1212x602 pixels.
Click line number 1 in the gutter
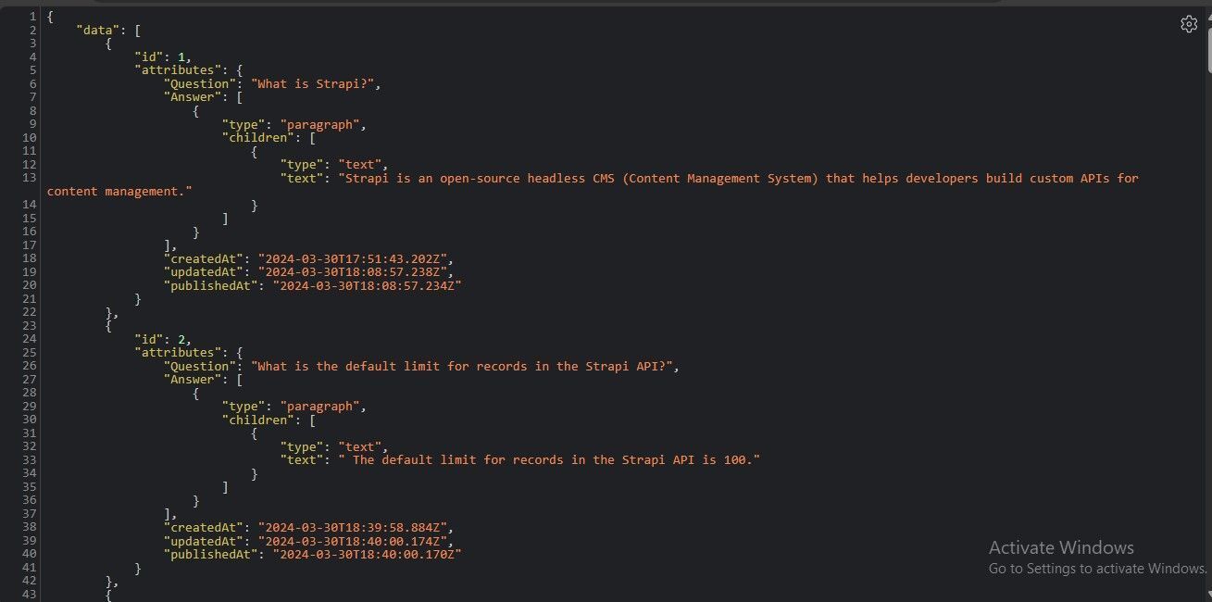point(33,17)
